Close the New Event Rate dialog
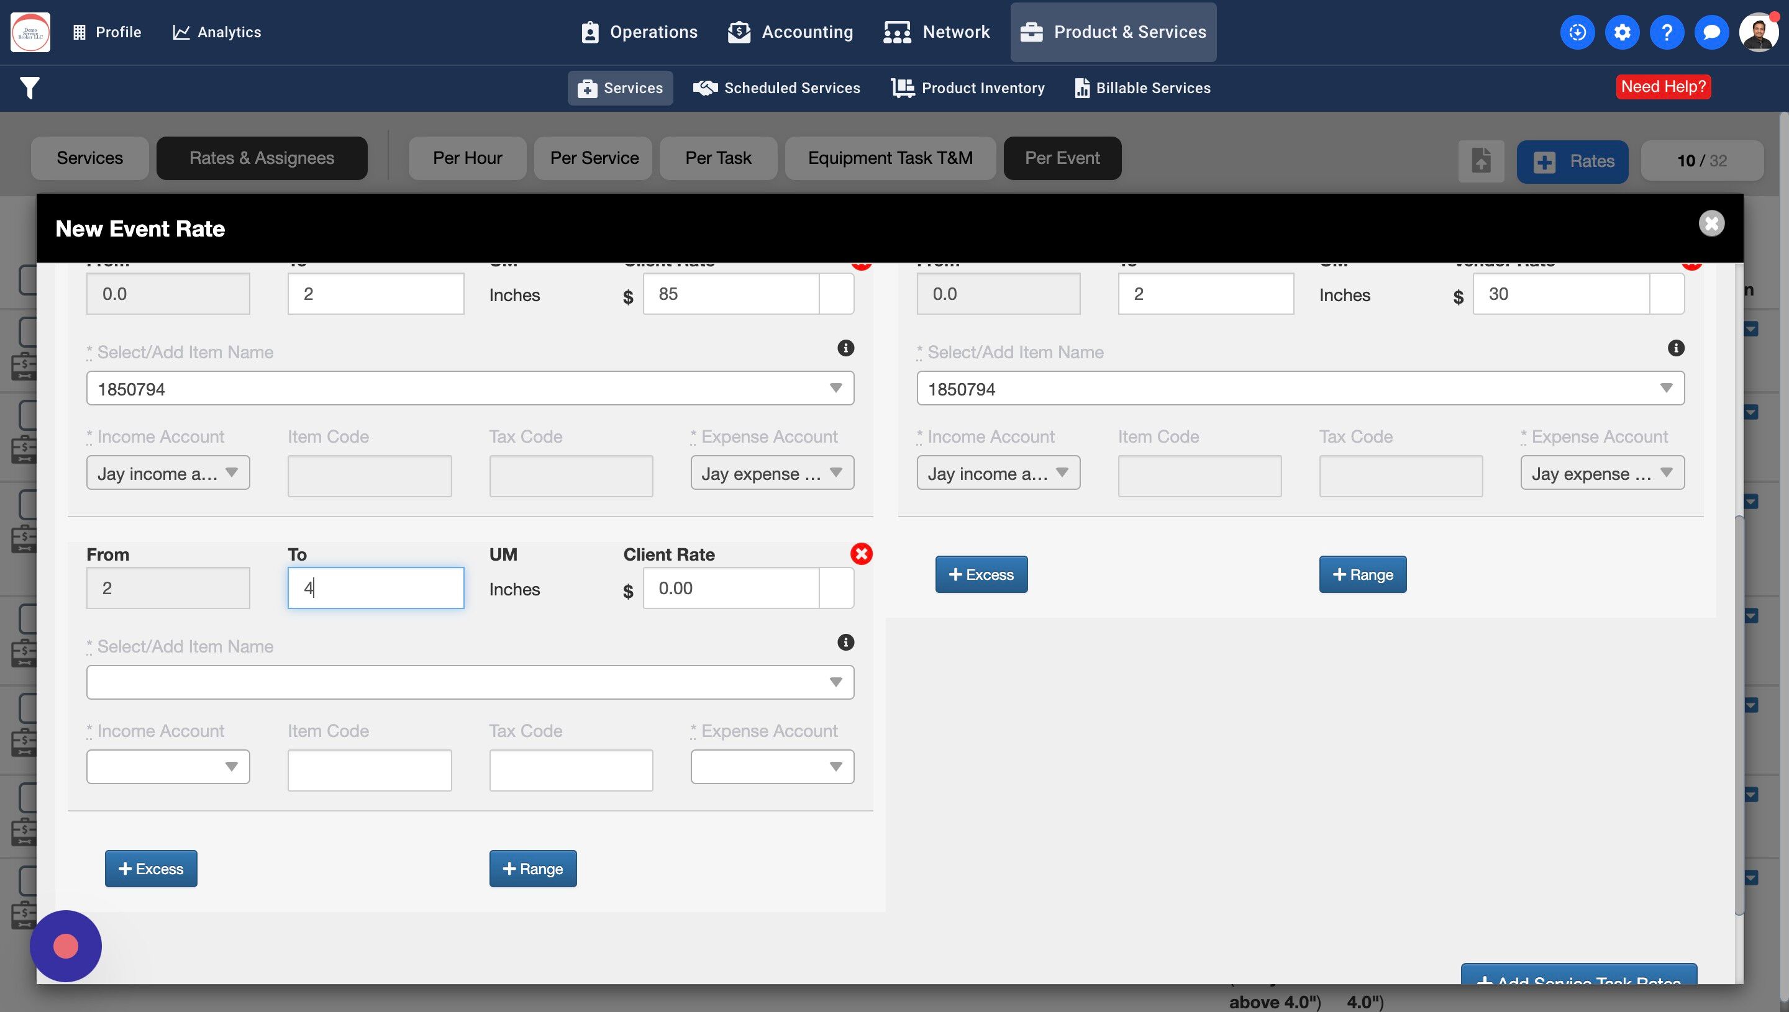Screen dimensions: 1789x1012 (x=1711, y=224)
